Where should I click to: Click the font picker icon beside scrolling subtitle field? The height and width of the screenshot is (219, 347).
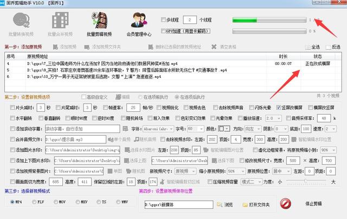[125, 129]
